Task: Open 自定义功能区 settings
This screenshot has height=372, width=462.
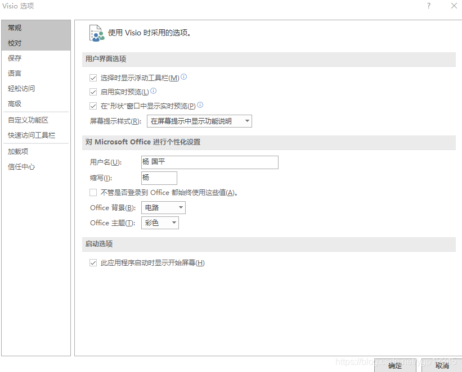Action: coord(36,120)
